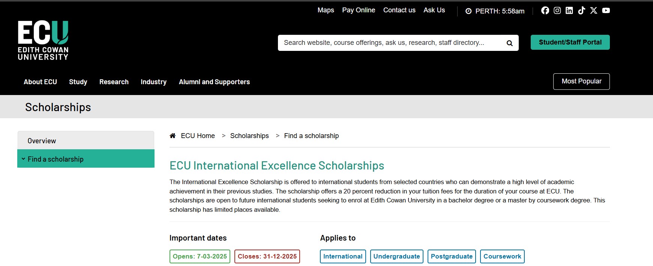
Task: Open the About ECU menu
Action: [x=41, y=82]
